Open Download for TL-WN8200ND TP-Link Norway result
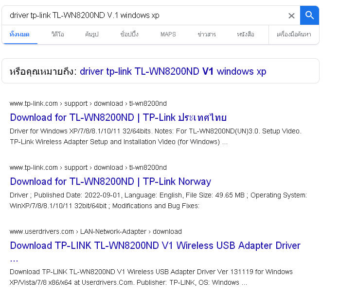Viewport: 339px width, 294px height. point(110,181)
